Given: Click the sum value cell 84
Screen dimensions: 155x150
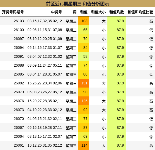Looking at the screenshot, I should pyautogui.click(x=84, y=48).
